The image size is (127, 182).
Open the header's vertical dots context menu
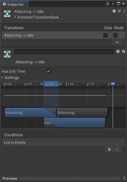(124, 11)
